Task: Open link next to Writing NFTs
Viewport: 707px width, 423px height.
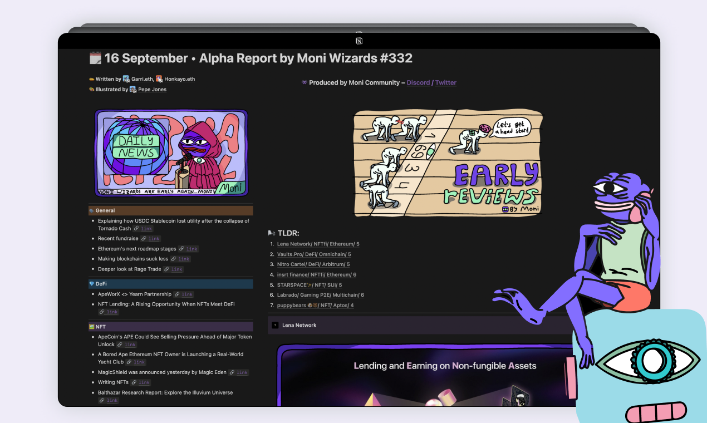Action: point(141,382)
